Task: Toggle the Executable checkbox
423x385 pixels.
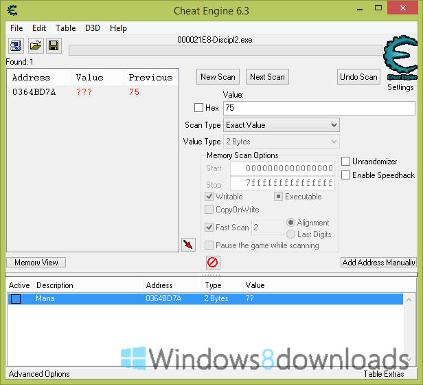Action: [x=278, y=197]
